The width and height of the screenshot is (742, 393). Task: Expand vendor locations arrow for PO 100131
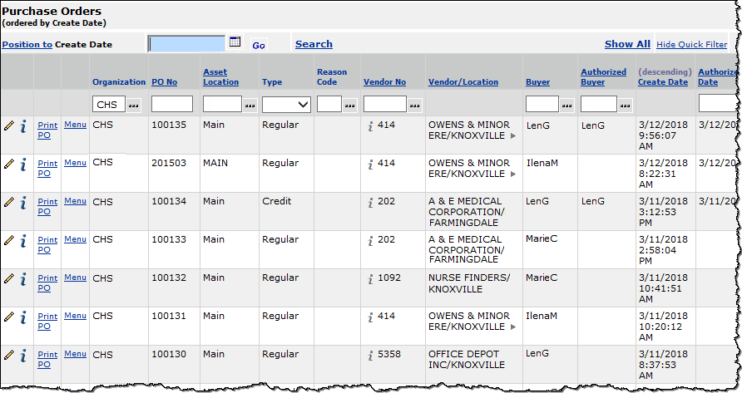point(513,327)
